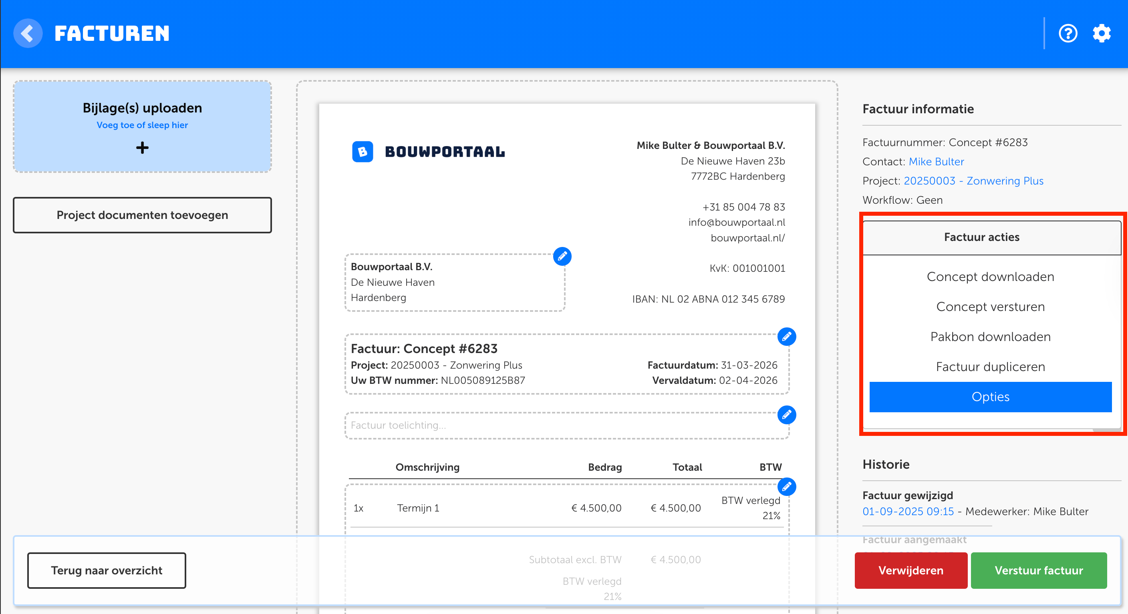
Task: Click the Bouwportaal logo on the invoice
Action: tap(429, 151)
